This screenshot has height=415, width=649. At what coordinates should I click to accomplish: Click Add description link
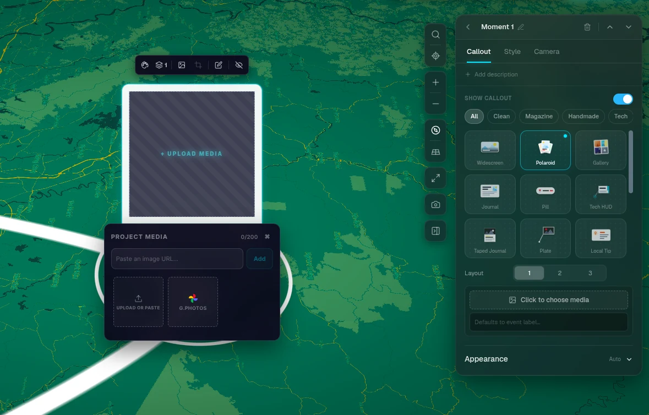coord(492,74)
